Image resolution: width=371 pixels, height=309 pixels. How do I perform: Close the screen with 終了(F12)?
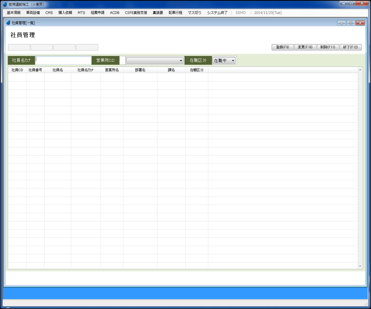point(350,47)
